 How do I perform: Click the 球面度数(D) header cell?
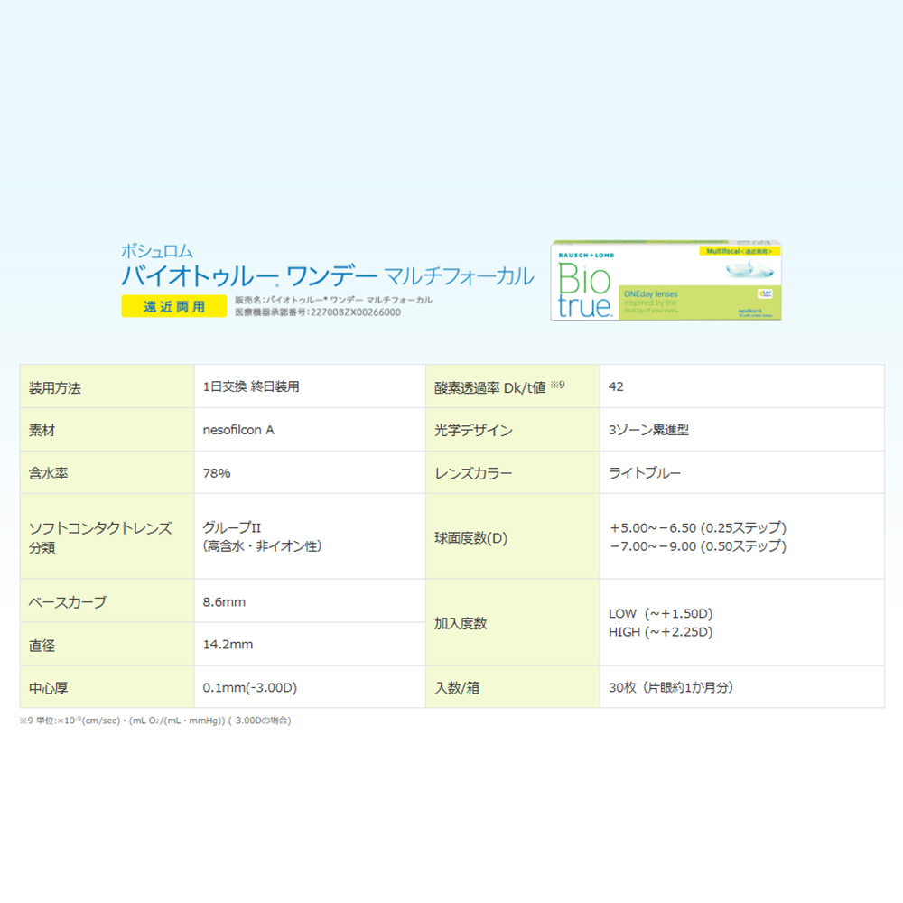point(513,536)
